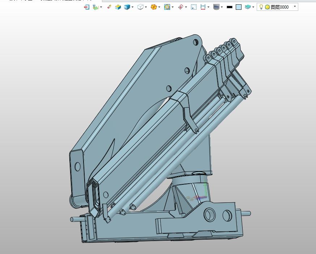Click the zoom magnifier view icon
316x254 pixels.
click(167, 7)
